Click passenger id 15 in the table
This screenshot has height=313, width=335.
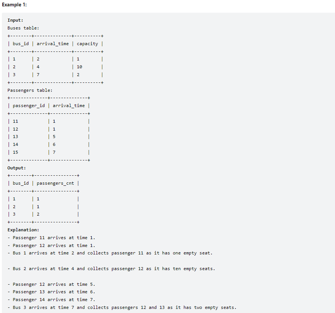coord(15,152)
